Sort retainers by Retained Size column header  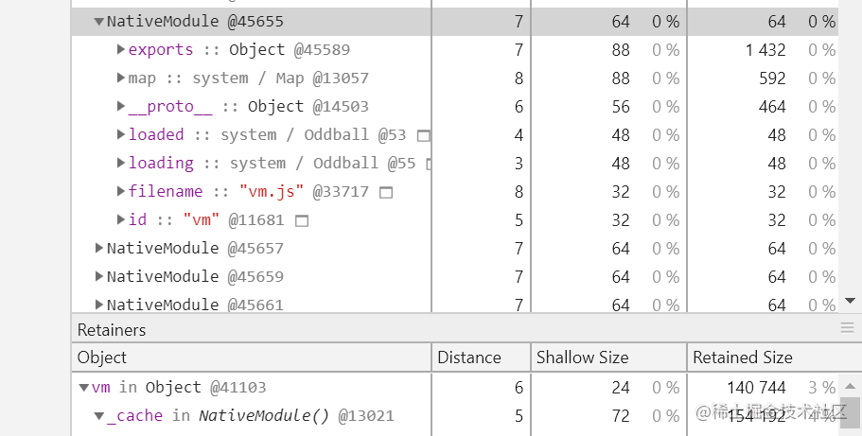coord(743,358)
